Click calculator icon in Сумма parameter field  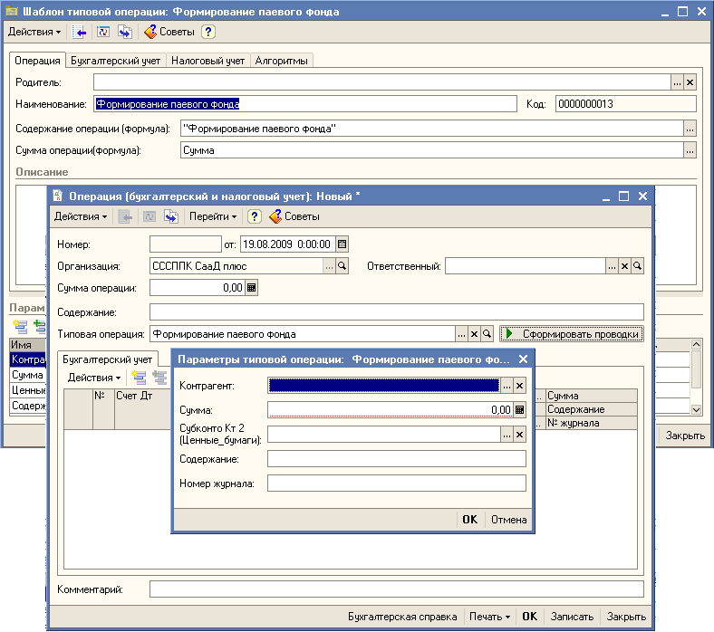click(520, 409)
